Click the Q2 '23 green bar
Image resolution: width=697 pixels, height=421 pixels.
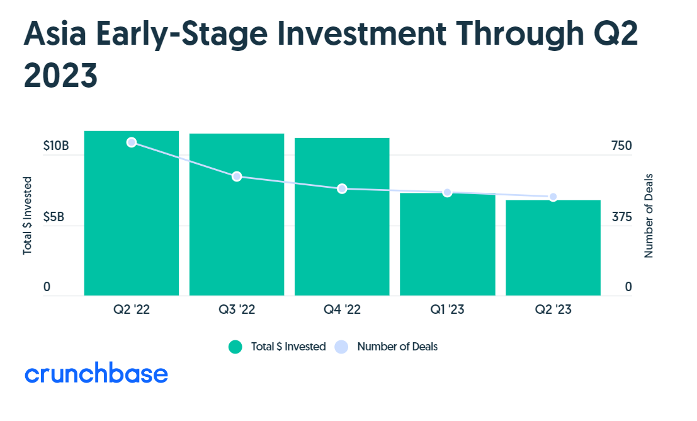click(553, 249)
